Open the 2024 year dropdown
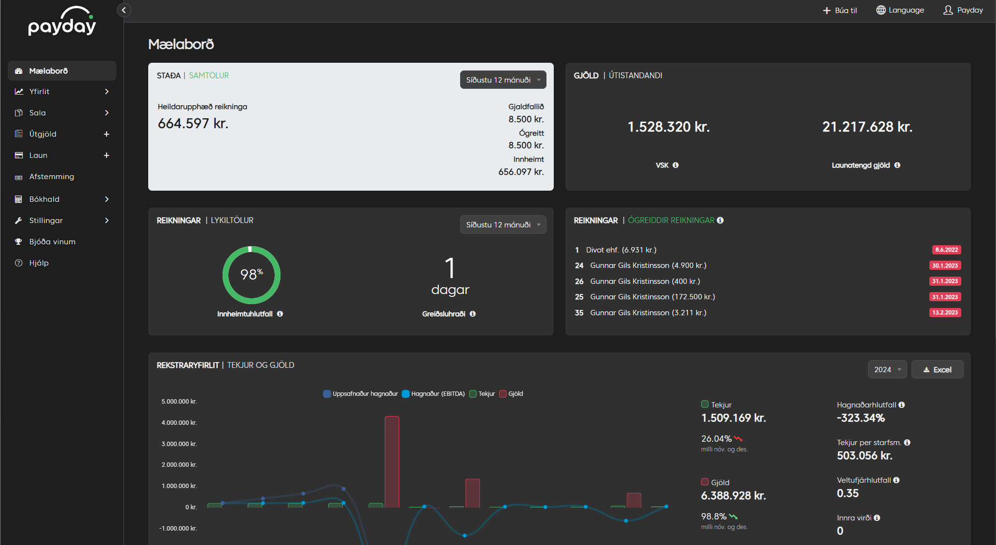 [x=887, y=369]
